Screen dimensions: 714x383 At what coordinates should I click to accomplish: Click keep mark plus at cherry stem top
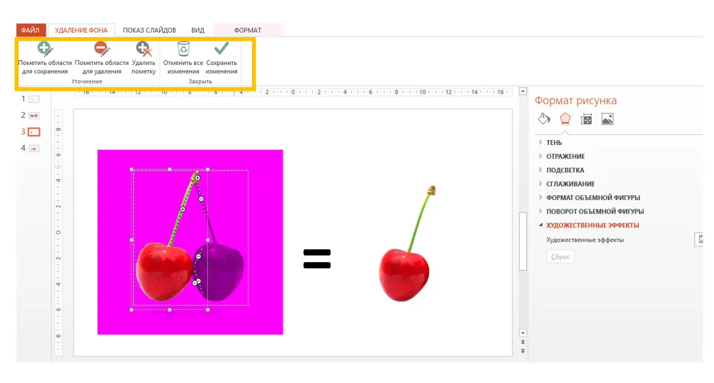197,178
